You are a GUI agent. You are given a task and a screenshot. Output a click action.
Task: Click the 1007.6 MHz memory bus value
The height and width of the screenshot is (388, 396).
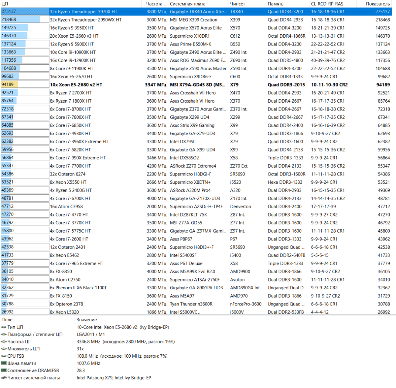pos(88,363)
